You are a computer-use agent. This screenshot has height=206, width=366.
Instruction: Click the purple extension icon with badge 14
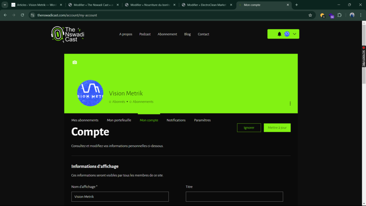[331, 16]
